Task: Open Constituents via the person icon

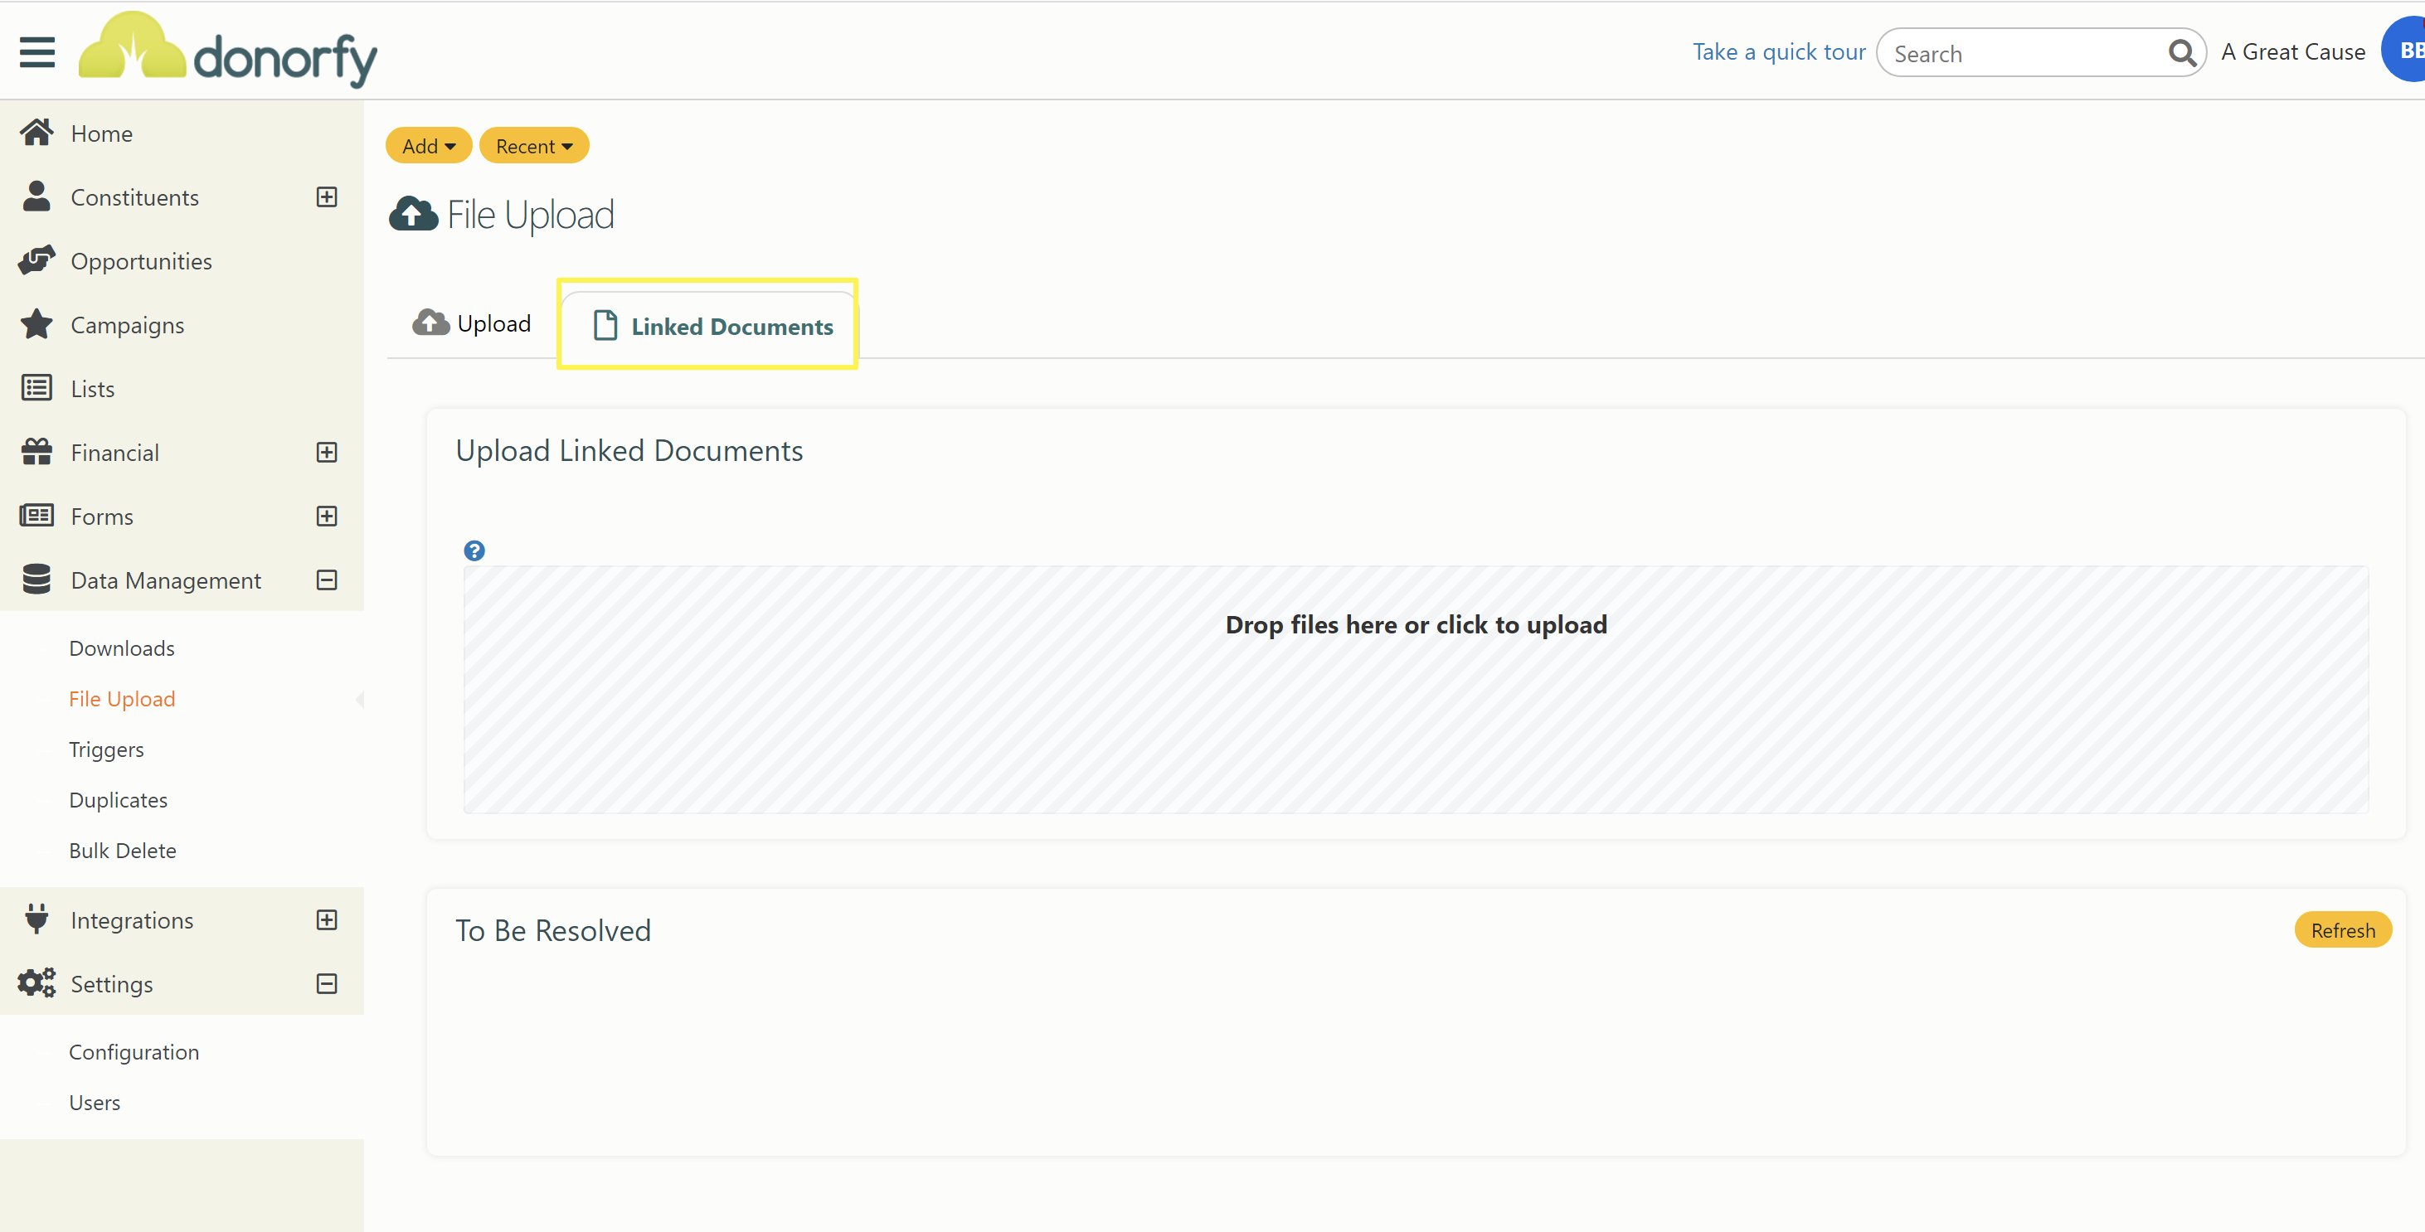Action: click(36, 196)
